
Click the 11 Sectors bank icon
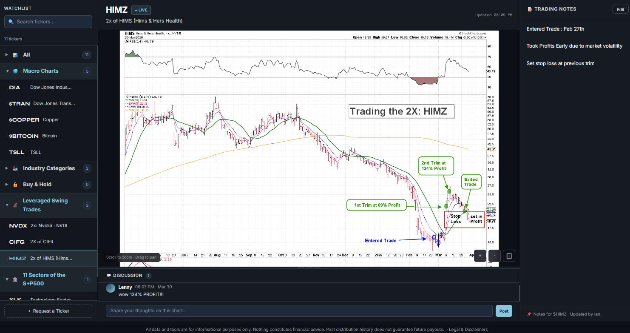(x=16, y=279)
